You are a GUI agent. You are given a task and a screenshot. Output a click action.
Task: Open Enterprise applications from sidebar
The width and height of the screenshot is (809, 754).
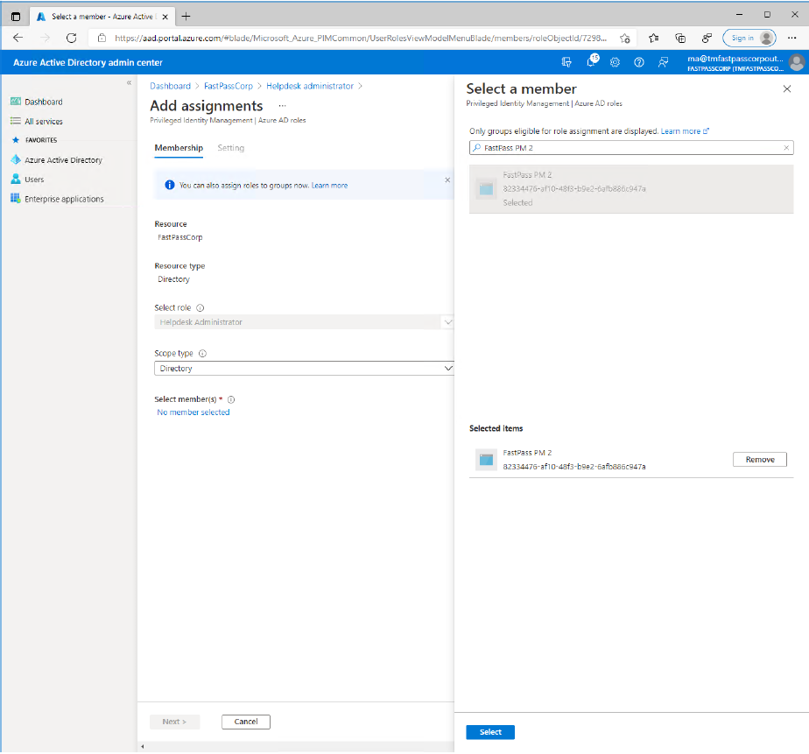point(64,199)
